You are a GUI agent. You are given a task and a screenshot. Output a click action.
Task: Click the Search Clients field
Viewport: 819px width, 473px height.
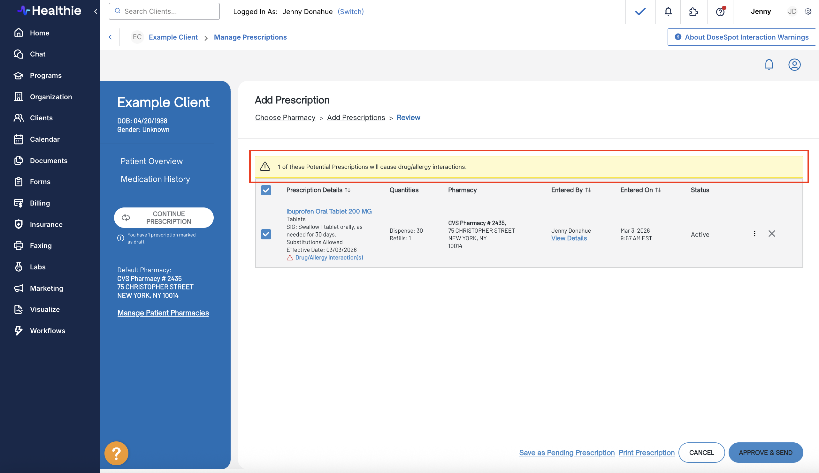tap(164, 11)
